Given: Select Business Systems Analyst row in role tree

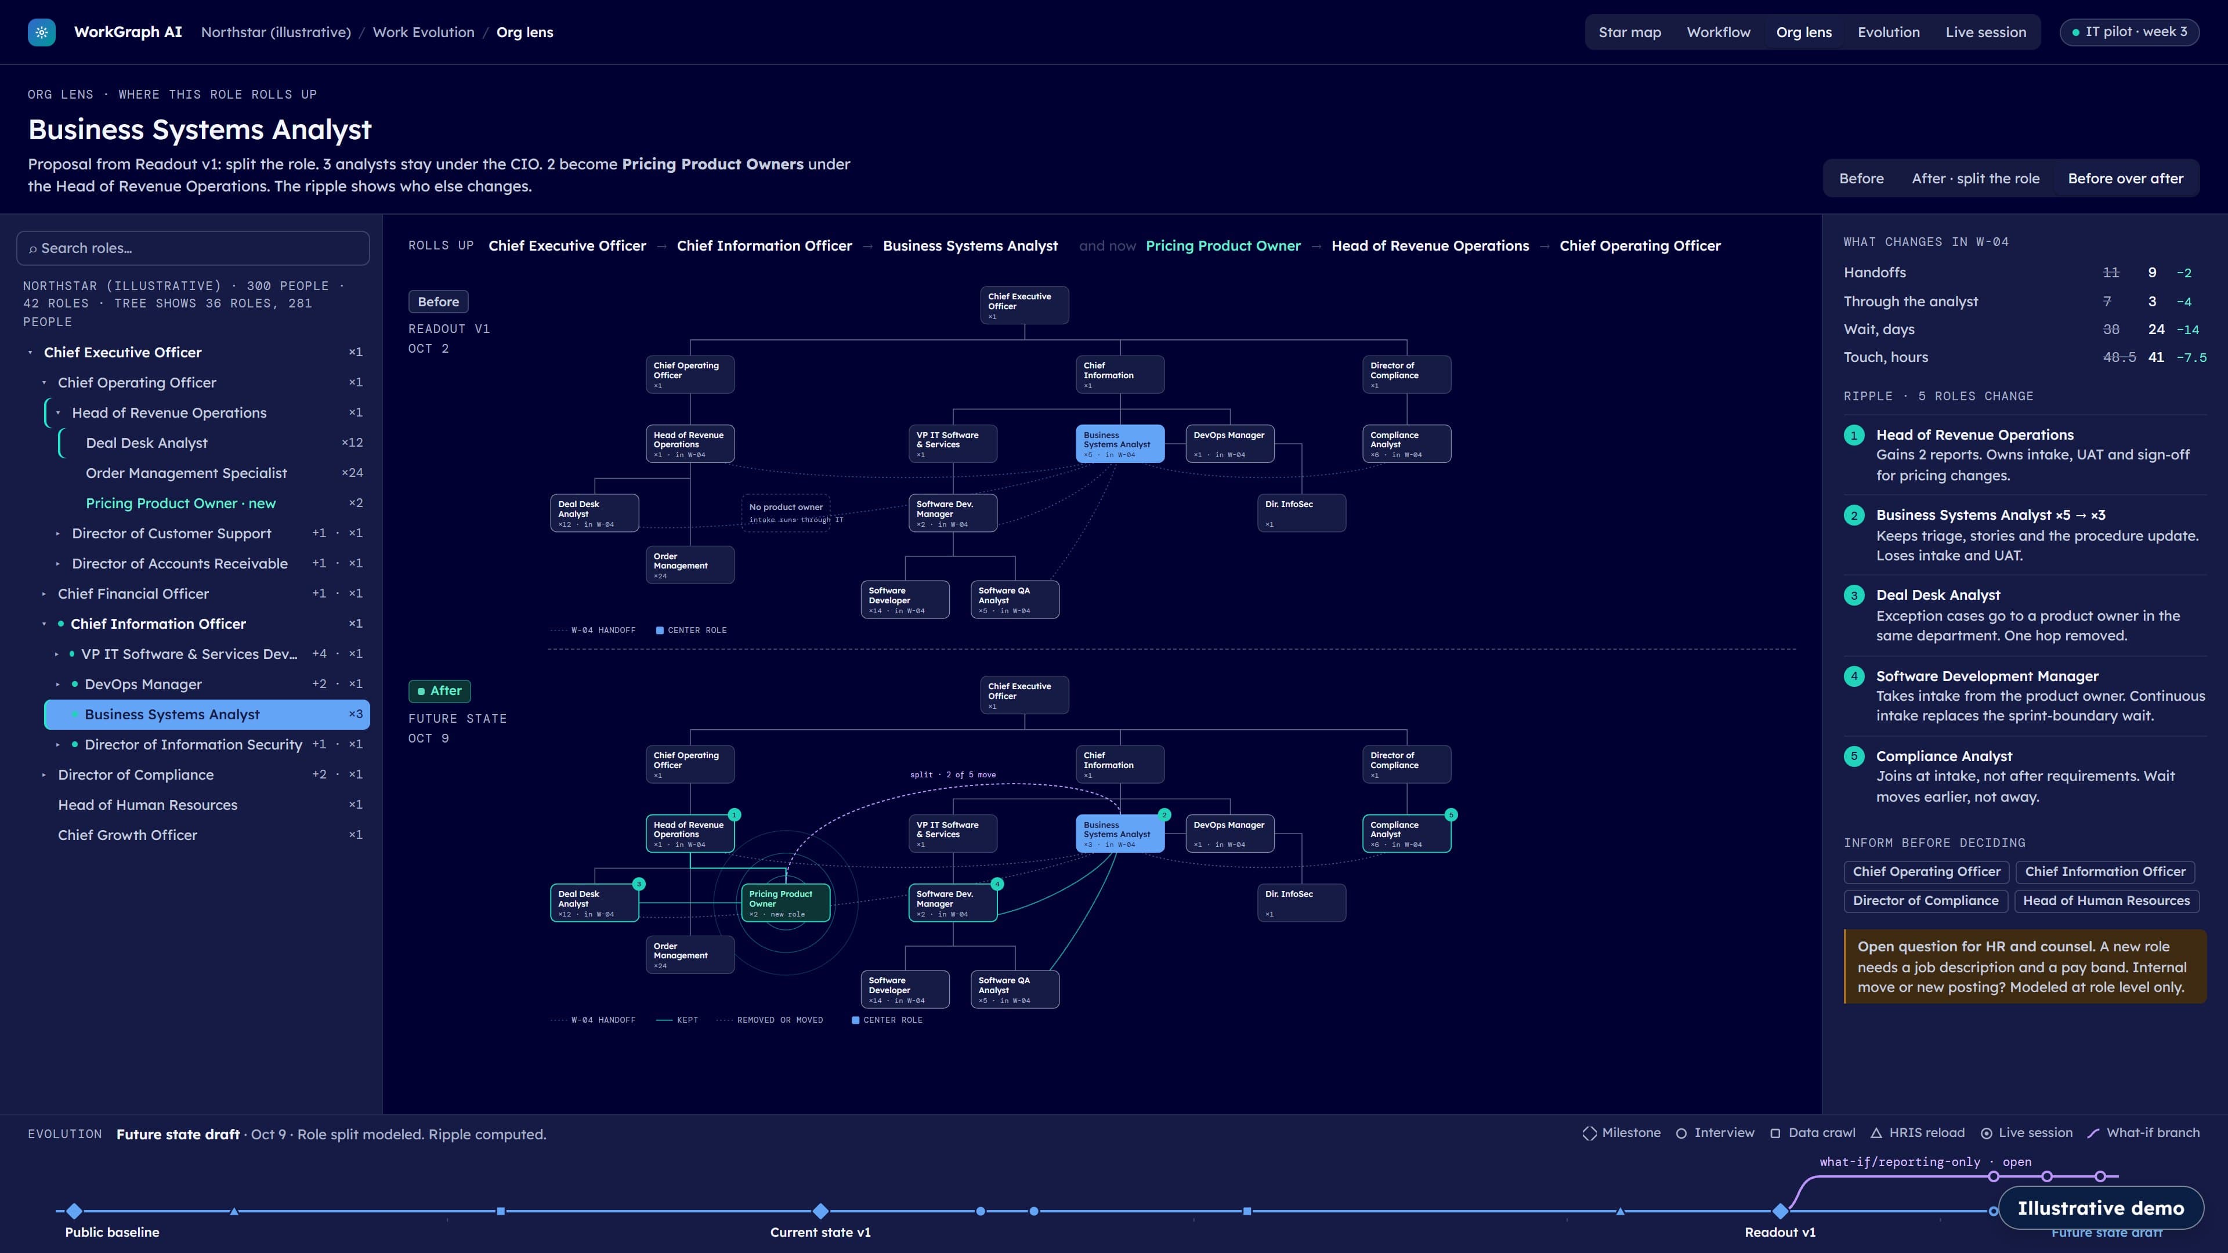Looking at the screenshot, I should click(x=207, y=714).
